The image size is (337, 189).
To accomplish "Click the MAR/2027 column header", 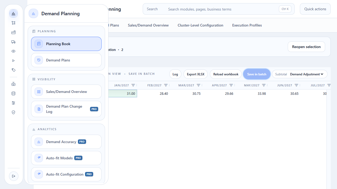I will click(186, 85).
